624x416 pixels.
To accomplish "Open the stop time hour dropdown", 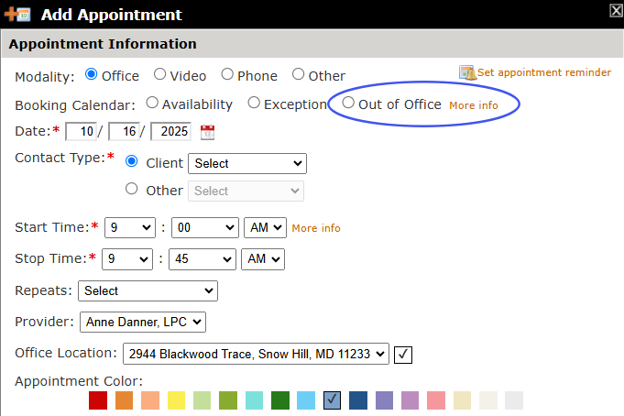I will 127,259.
